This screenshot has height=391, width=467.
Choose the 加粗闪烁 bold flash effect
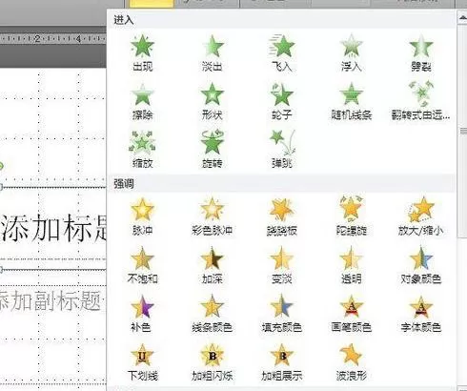coord(212,362)
